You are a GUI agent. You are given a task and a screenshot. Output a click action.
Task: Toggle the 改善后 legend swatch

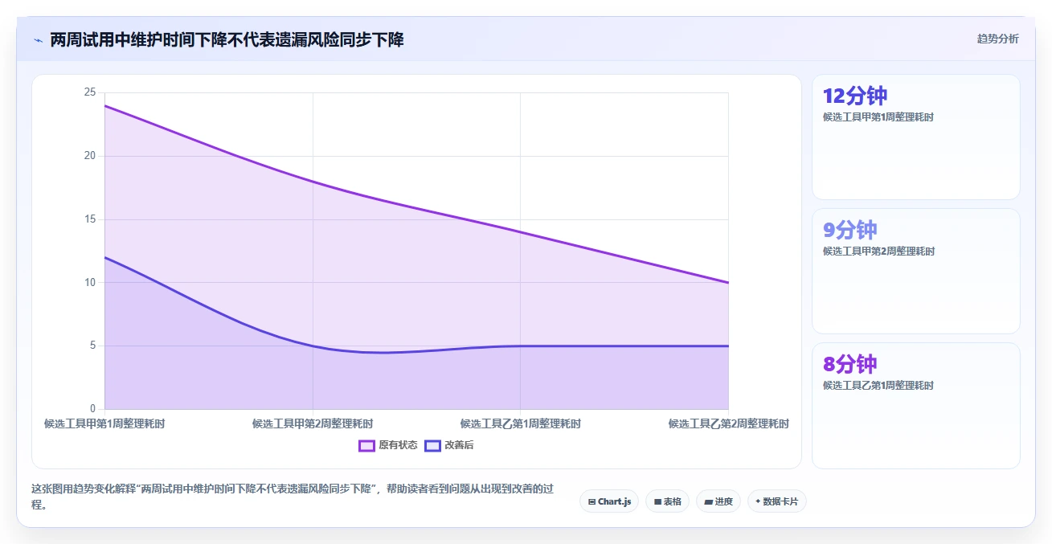432,445
